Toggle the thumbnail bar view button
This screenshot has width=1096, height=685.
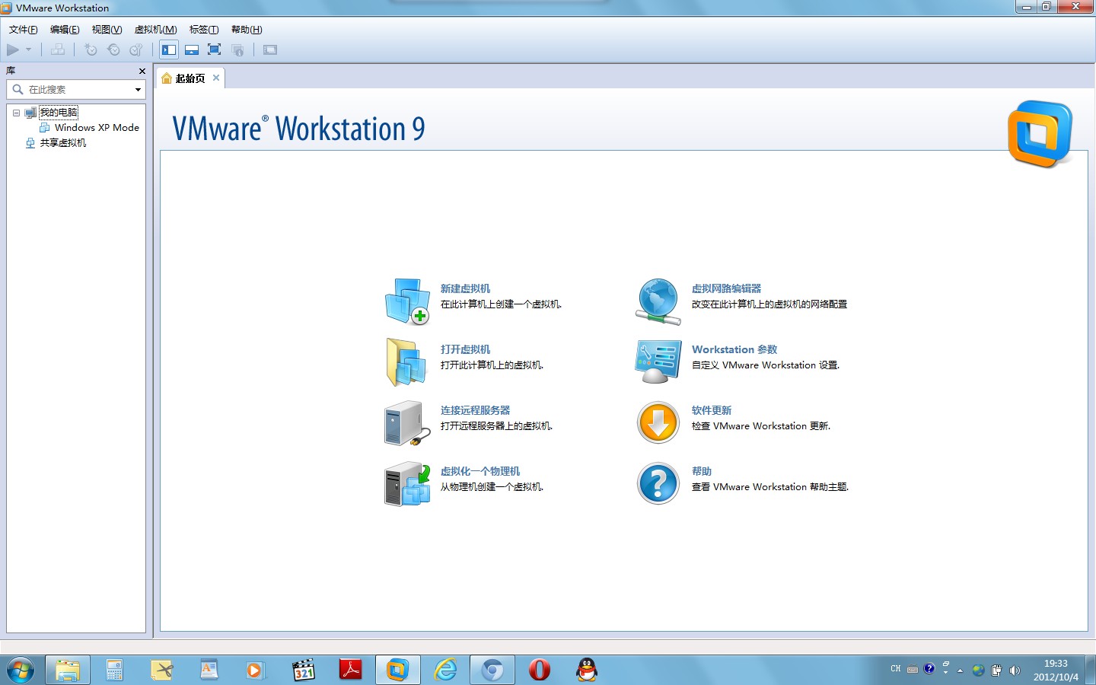192,49
